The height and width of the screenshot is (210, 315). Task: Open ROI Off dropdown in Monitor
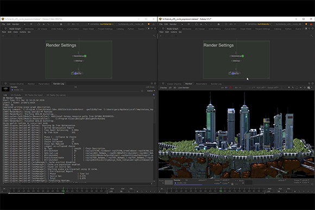[x=261, y=88]
